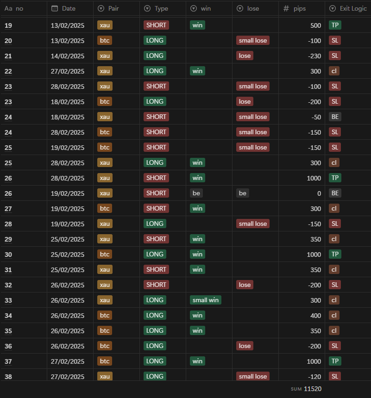Open the SUM 11520 calculation footer
The height and width of the screenshot is (398, 371).
(306, 389)
